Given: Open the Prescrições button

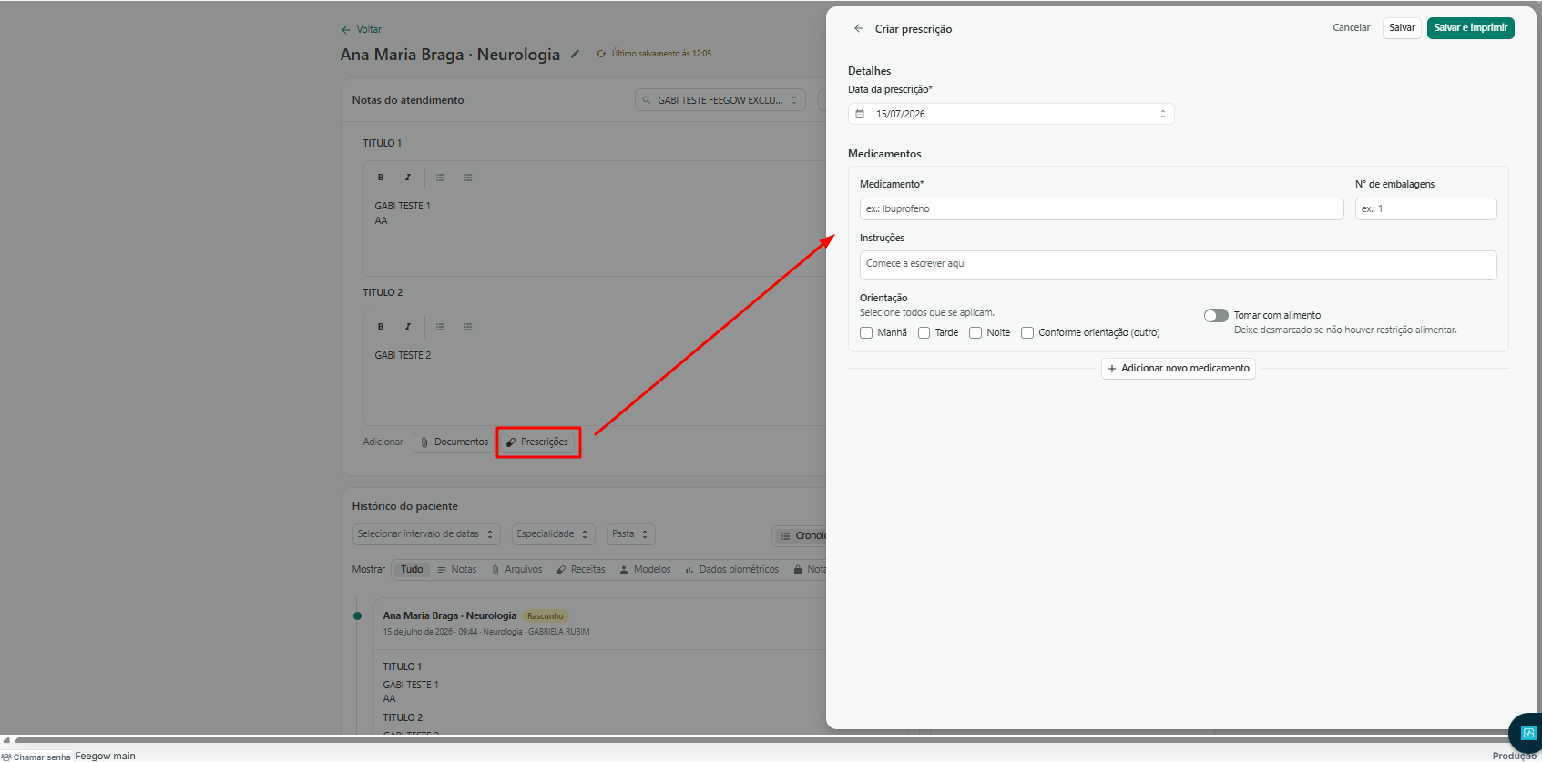Looking at the screenshot, I should click(537, 442).
